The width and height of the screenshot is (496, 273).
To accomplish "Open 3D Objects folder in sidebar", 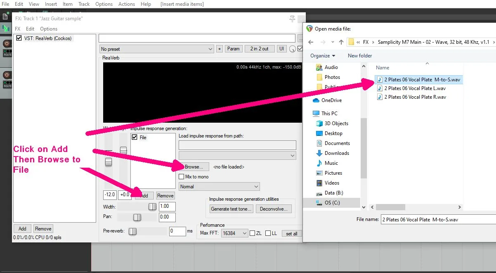I will click(x=336, y=123).
